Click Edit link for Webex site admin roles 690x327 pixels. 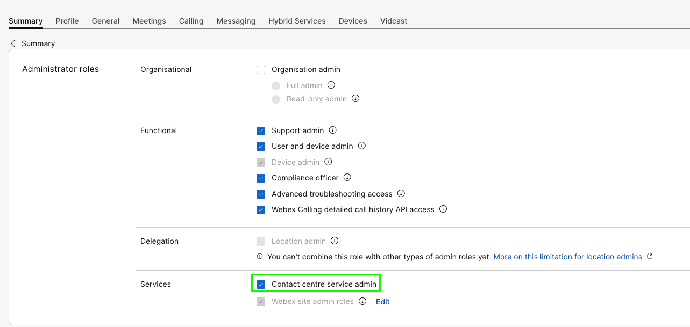click(x=382, y=302)
